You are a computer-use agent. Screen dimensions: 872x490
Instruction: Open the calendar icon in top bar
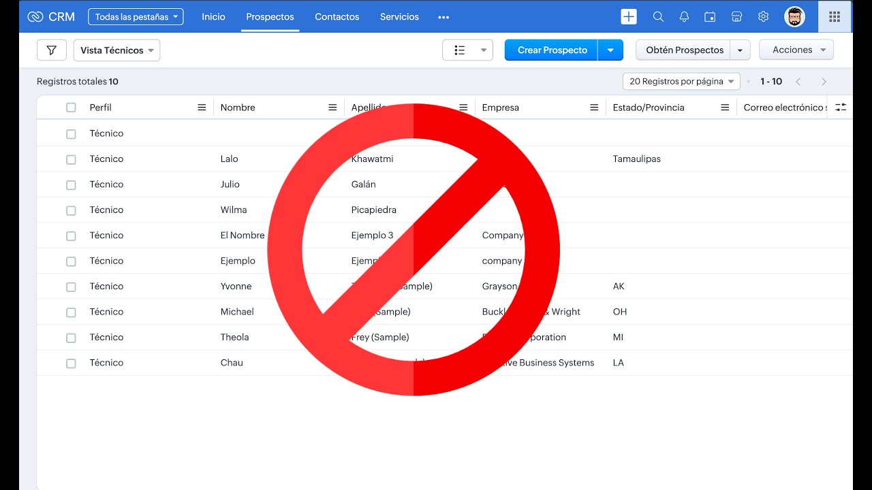tap(710, 17)
